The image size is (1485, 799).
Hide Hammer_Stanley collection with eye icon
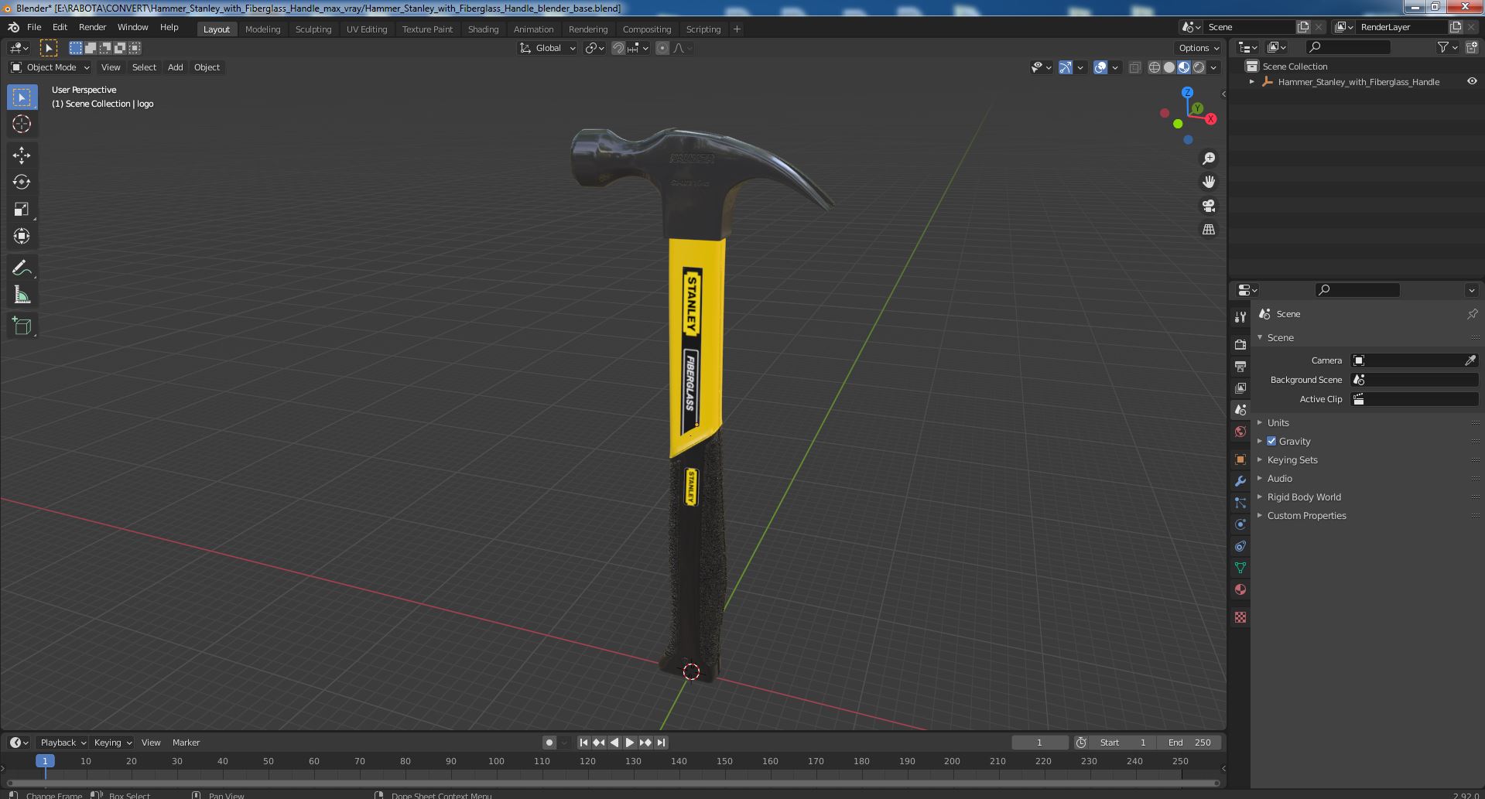coord(1472,81)
